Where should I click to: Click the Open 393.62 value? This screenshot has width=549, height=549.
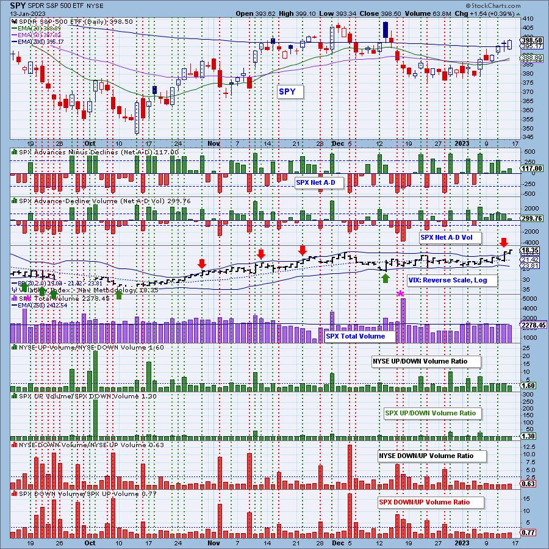(x=256, y=13)
